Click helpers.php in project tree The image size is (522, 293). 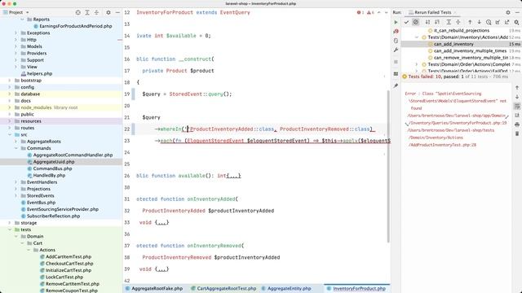(x=39, y=73)
